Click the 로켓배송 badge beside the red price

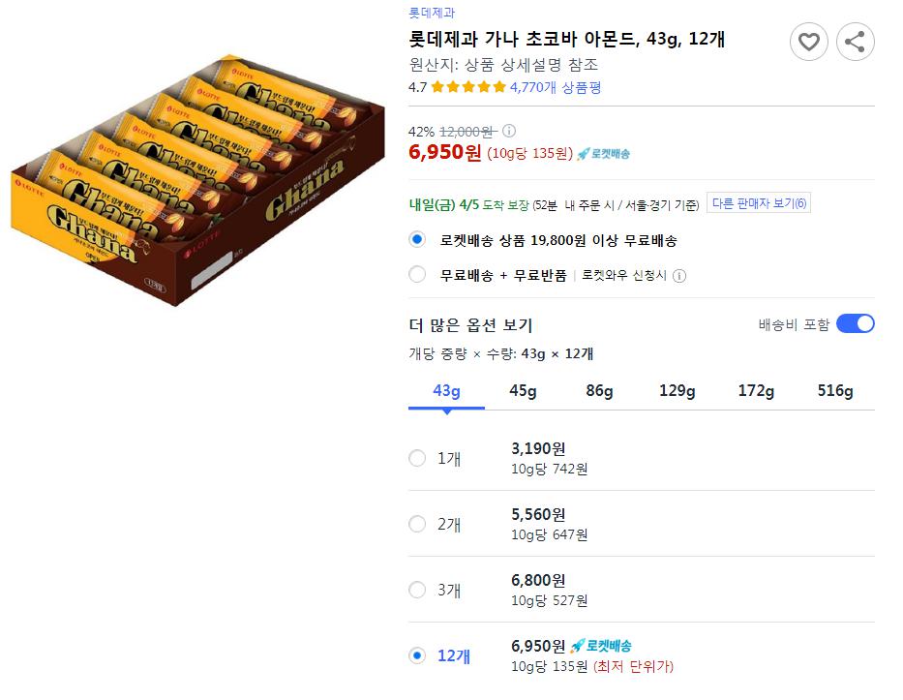603,154
